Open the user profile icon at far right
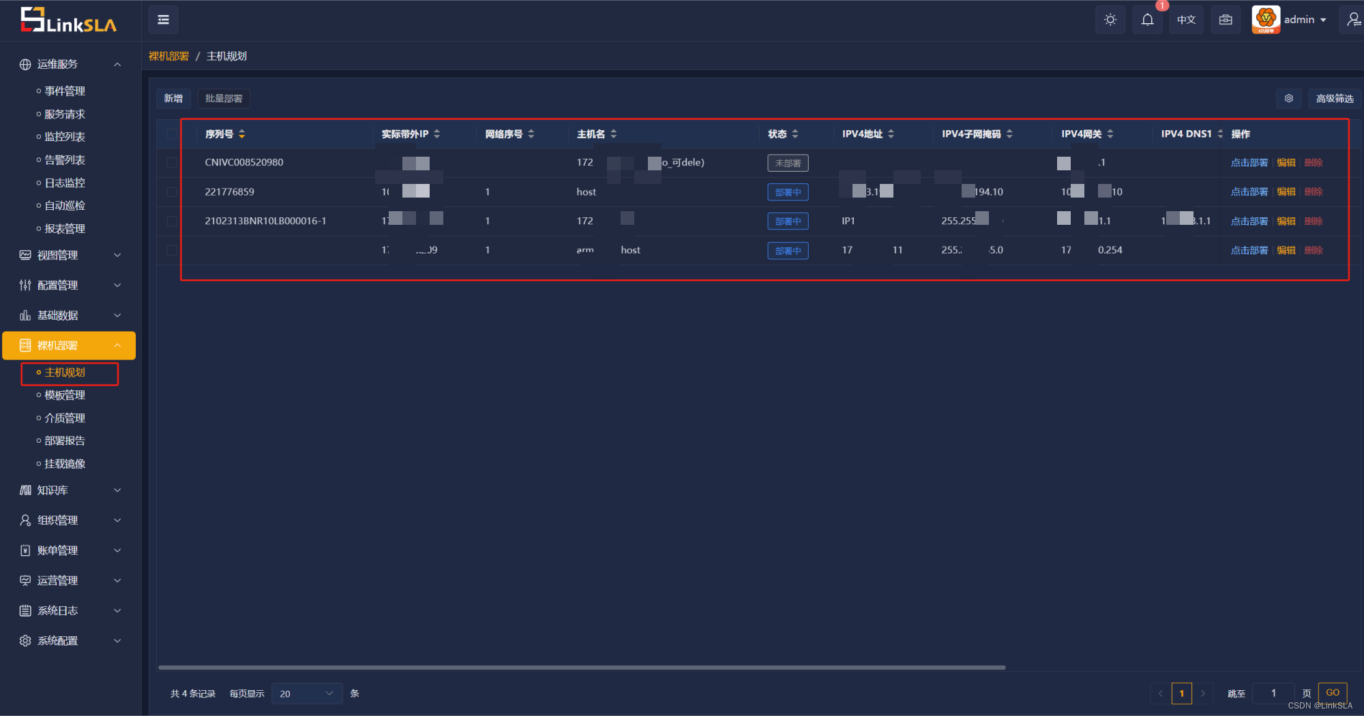Image resolution: width=1364 pixels, height=716 pixels. [x=1353, y=20]
